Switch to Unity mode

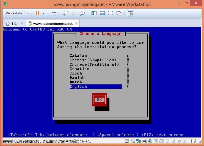(x=119, y=13)
